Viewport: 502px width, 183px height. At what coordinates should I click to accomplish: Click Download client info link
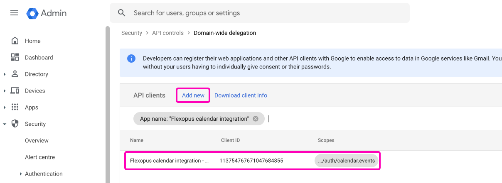tap(241, 95)
